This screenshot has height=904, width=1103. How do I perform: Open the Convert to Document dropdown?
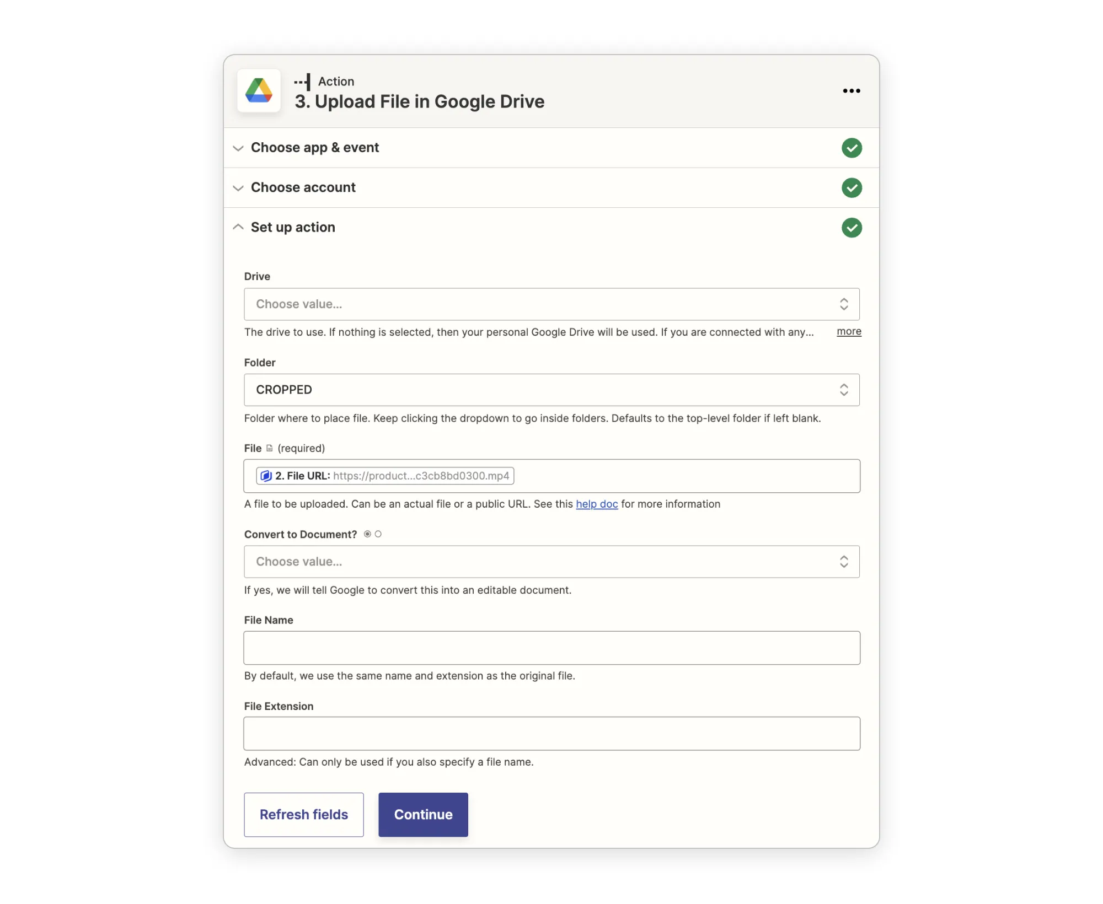pyautogui.click(x=551, y=562)
